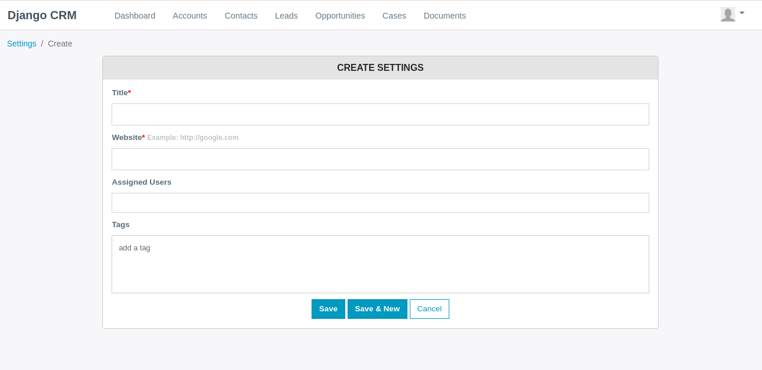Click the 'Website' field label
The width and height of the screenshot is (762, 370).
point(127,138)
